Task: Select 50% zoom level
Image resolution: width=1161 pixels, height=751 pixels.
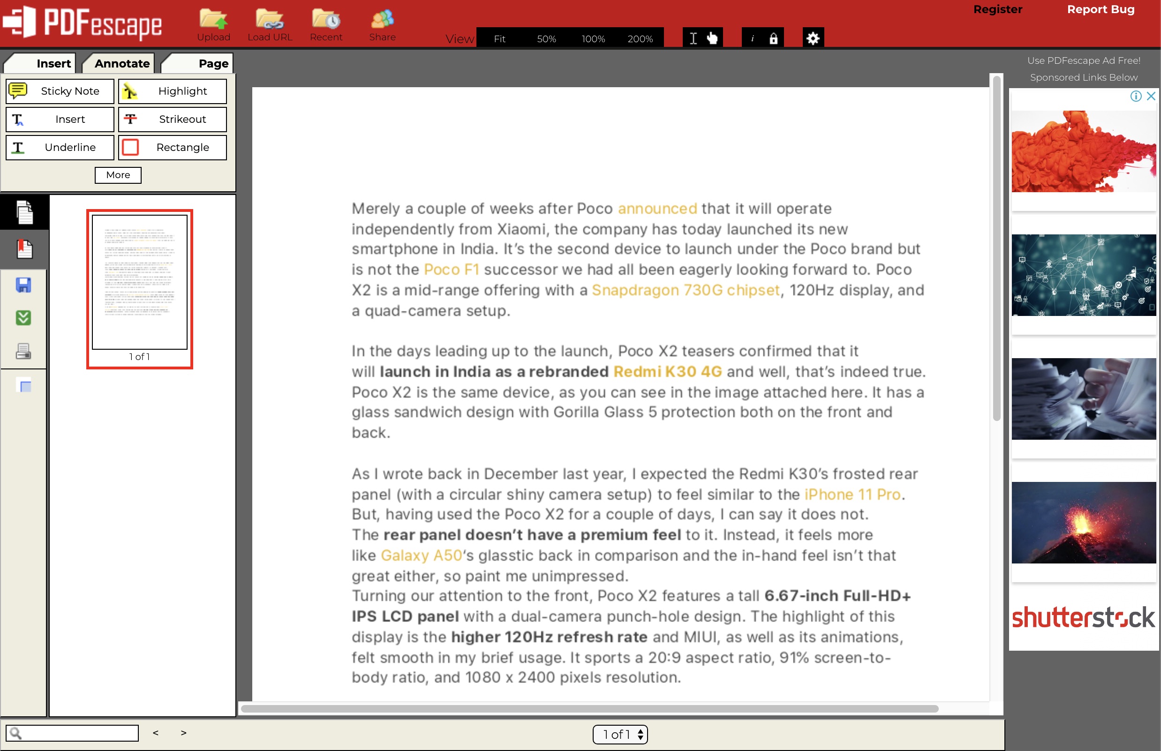Action: click(547, 37)
